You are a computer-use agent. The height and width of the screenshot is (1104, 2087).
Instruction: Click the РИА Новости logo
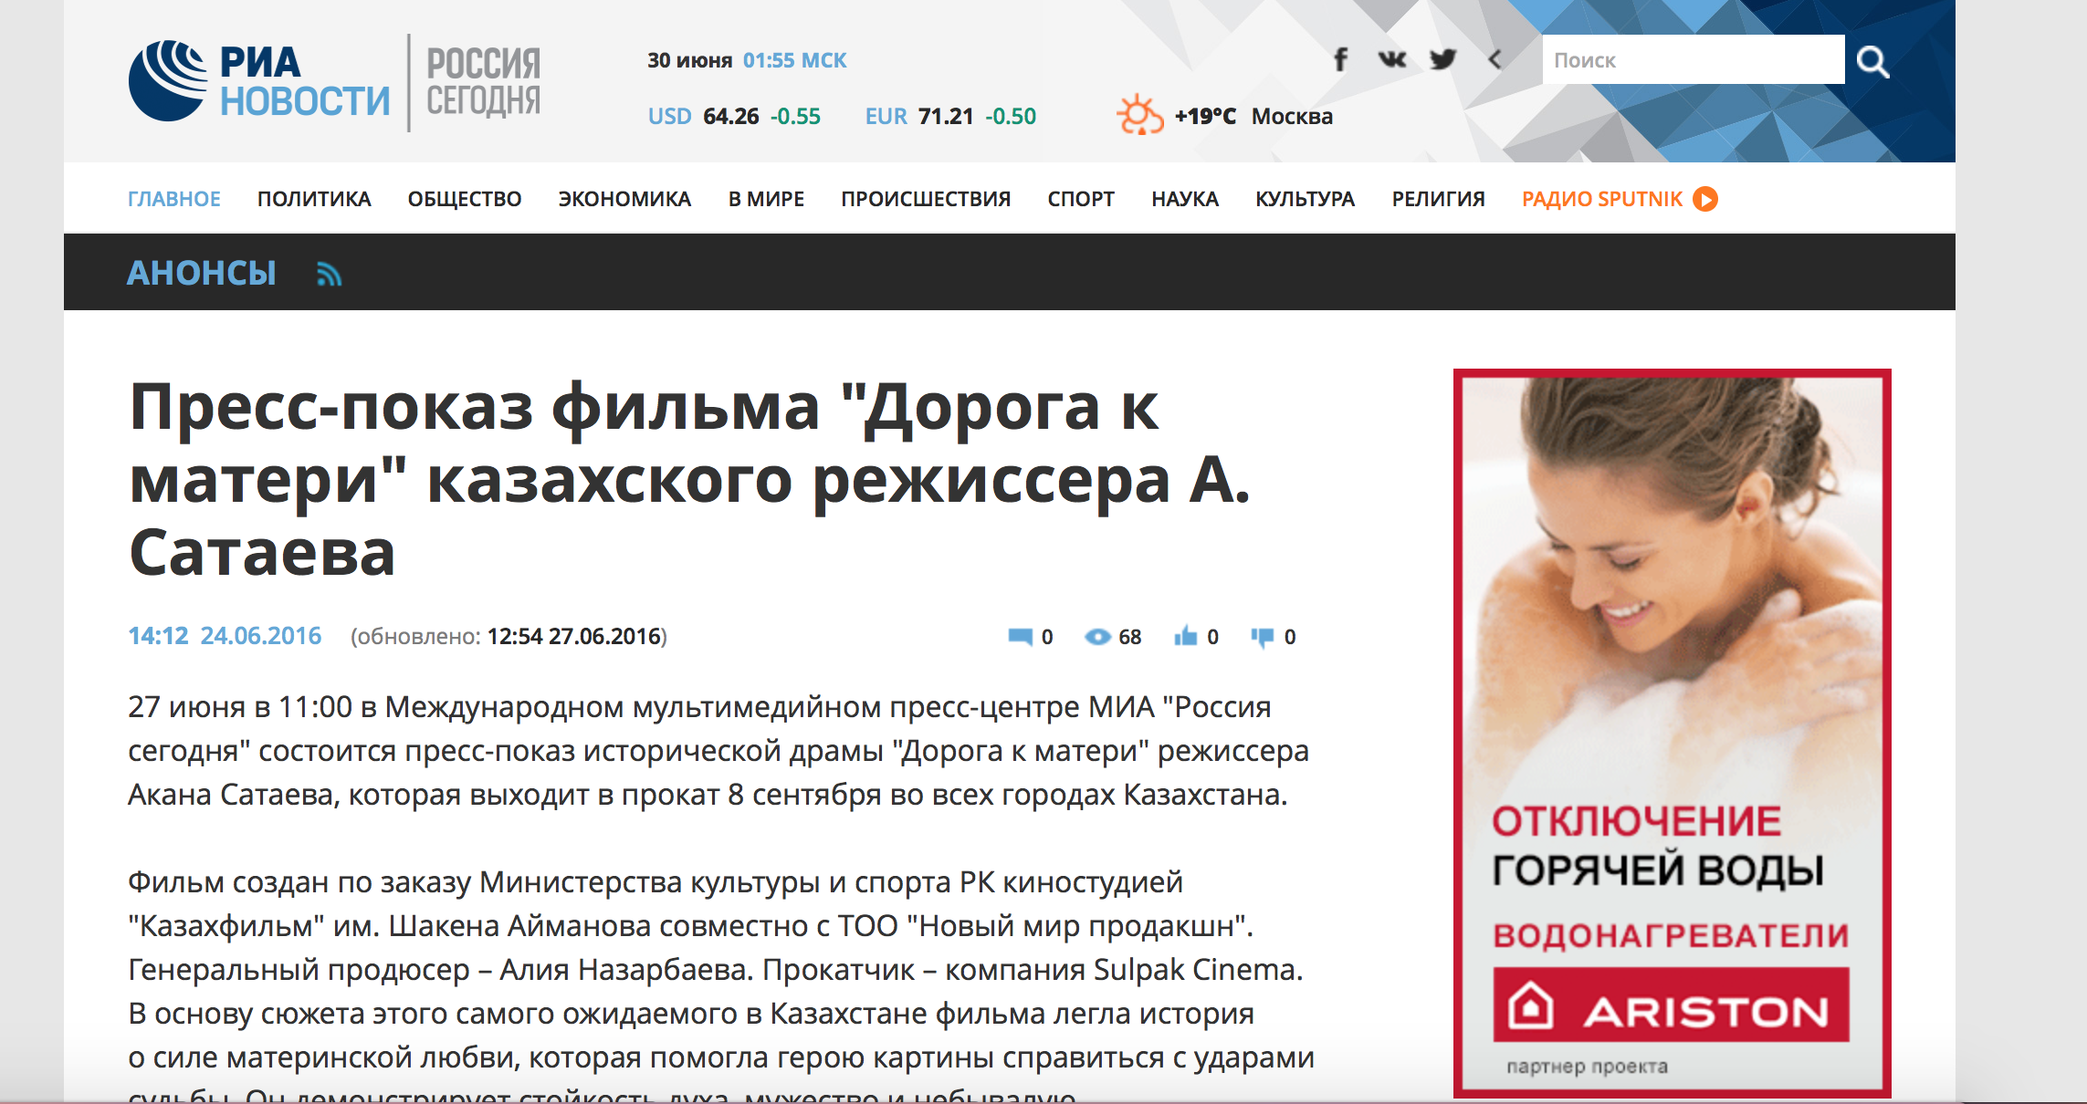(259, 82)
